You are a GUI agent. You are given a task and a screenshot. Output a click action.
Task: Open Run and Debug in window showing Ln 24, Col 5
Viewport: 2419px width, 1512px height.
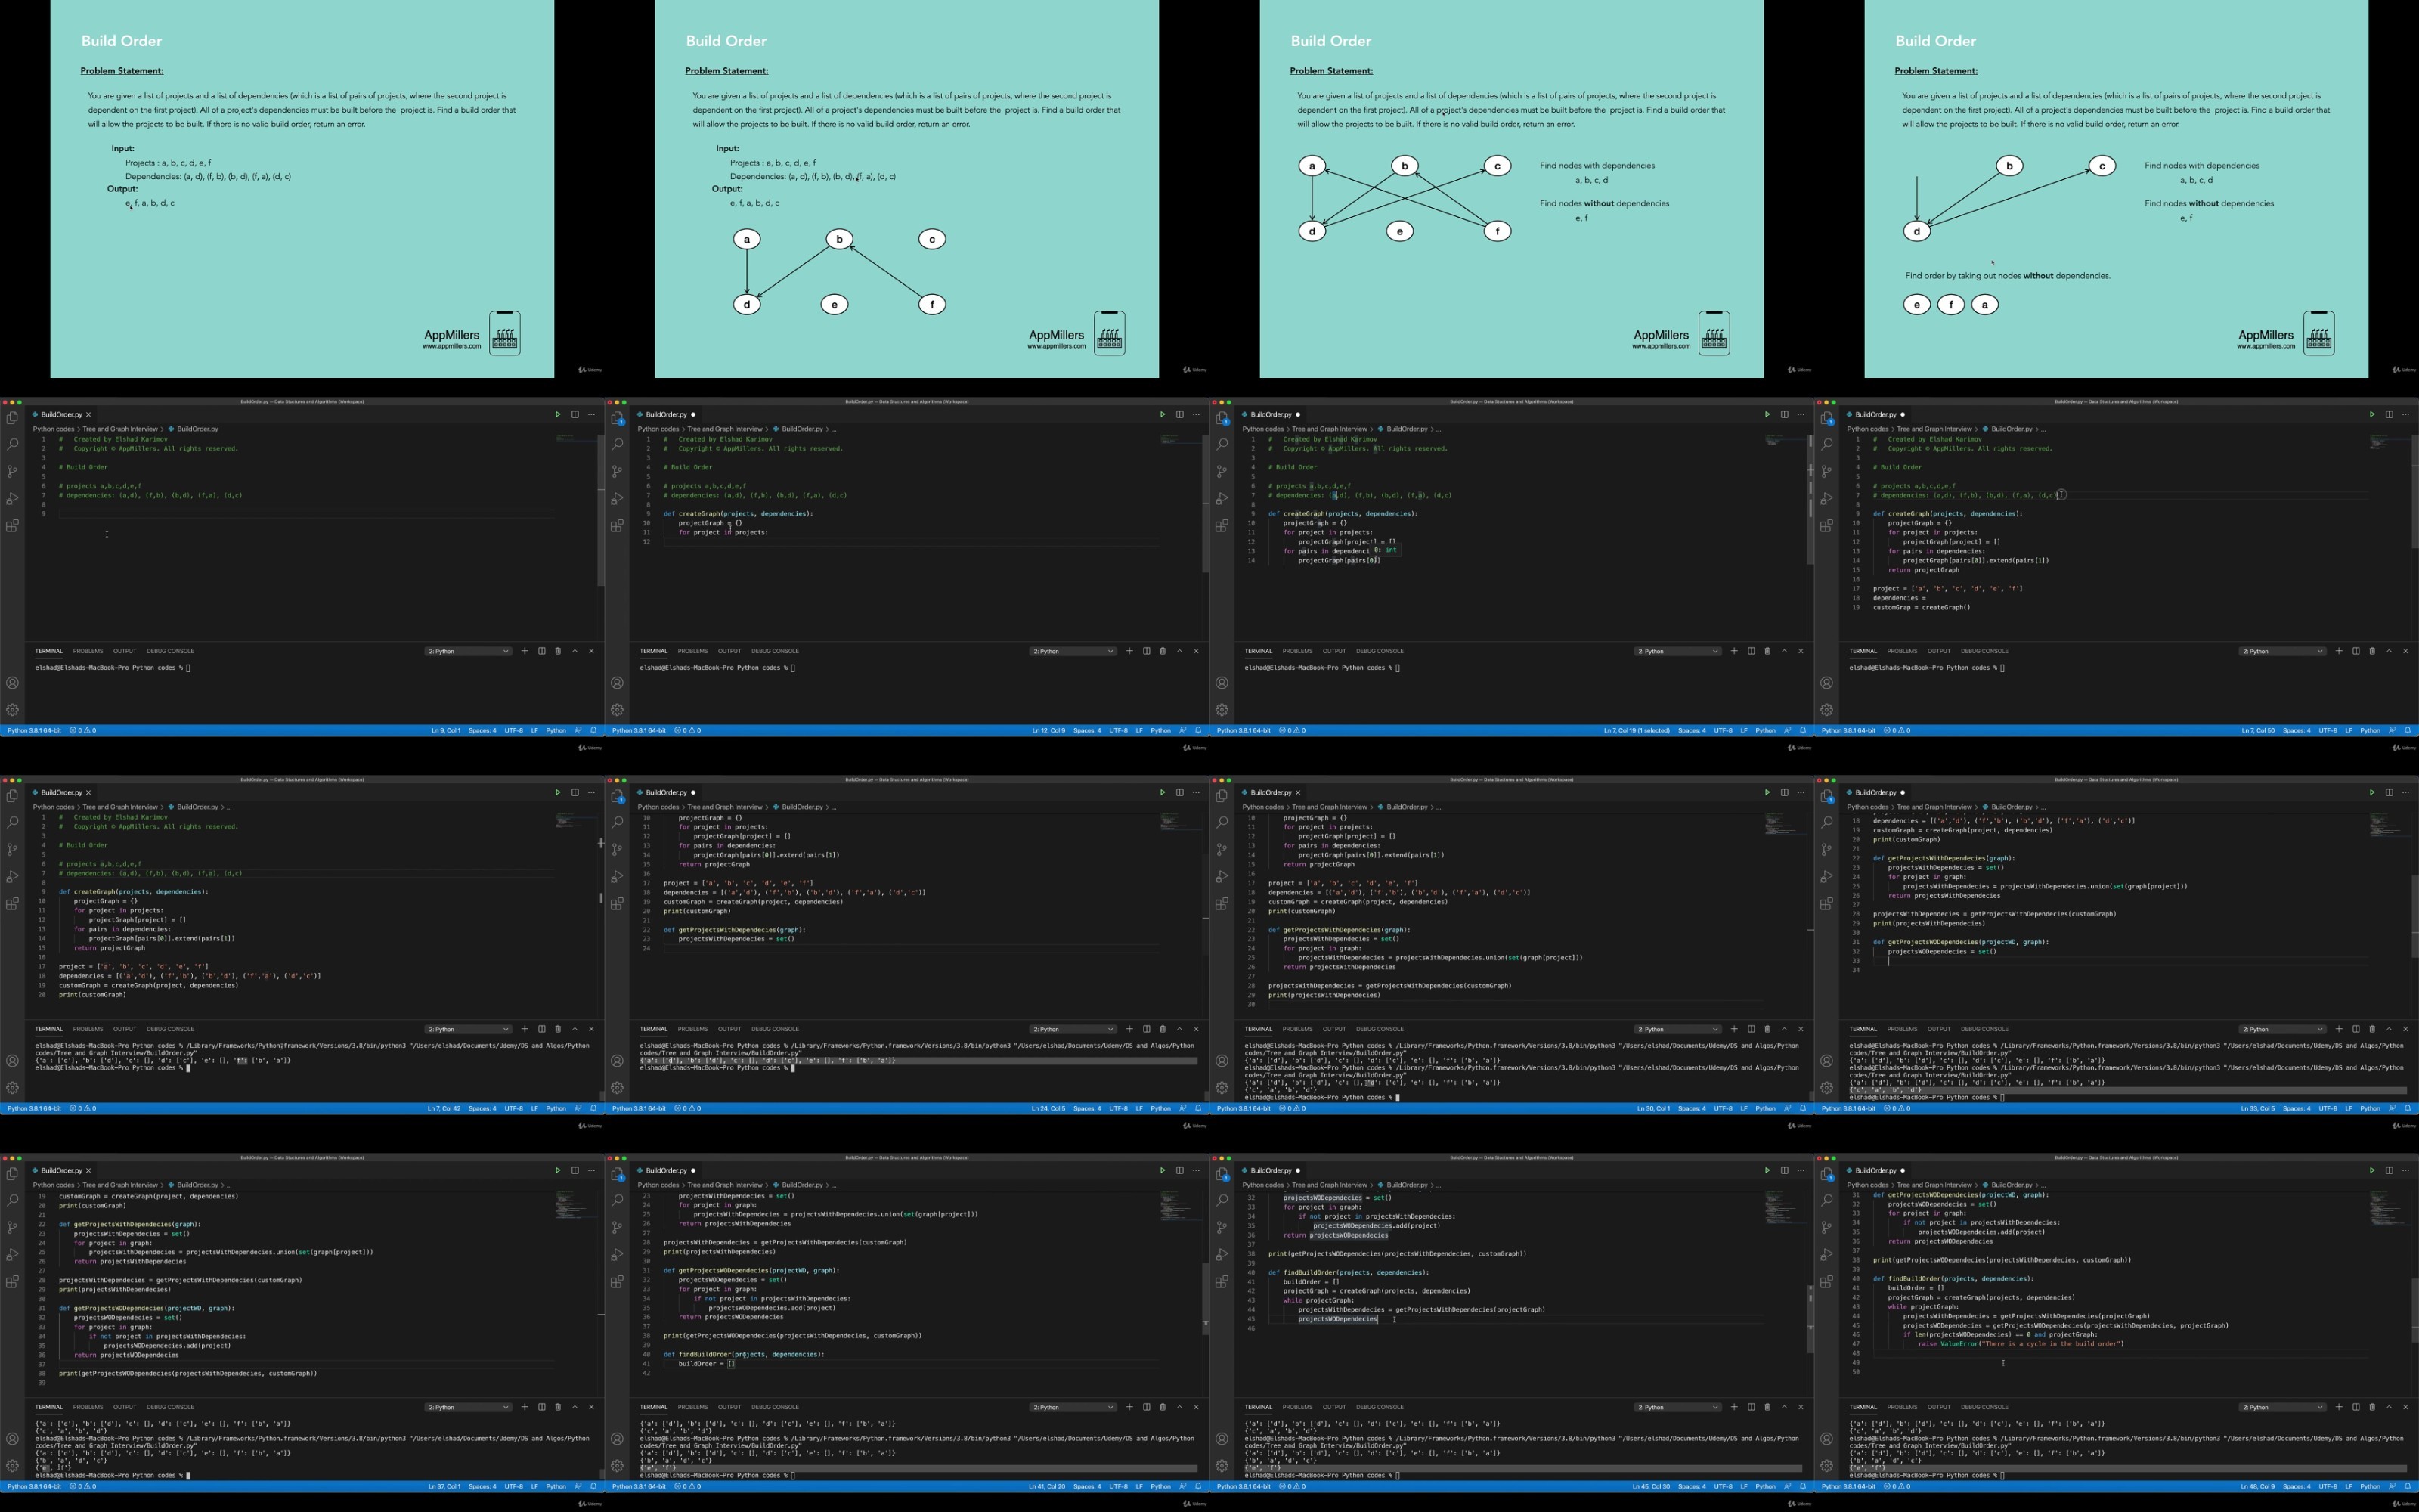(617, 876)
